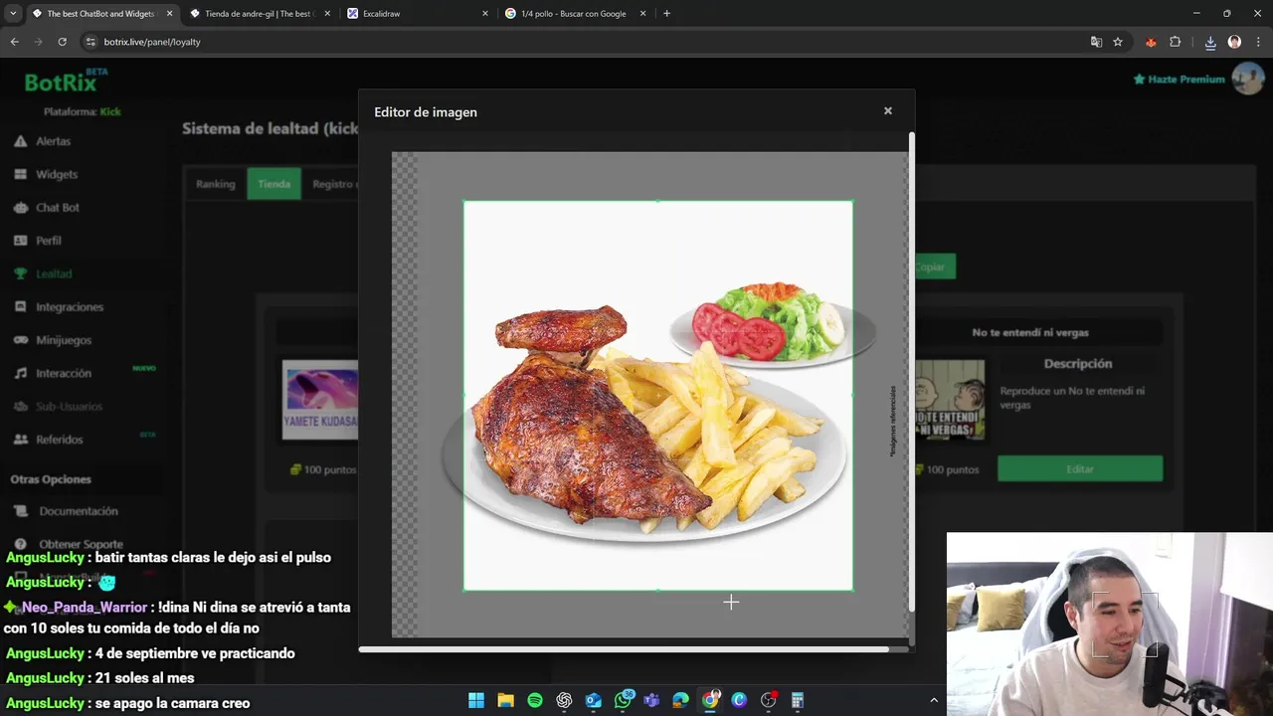The height and width of the screenshot is (716, 1273).
Task: Open the tab search dropdown
Action: (13, 14)
